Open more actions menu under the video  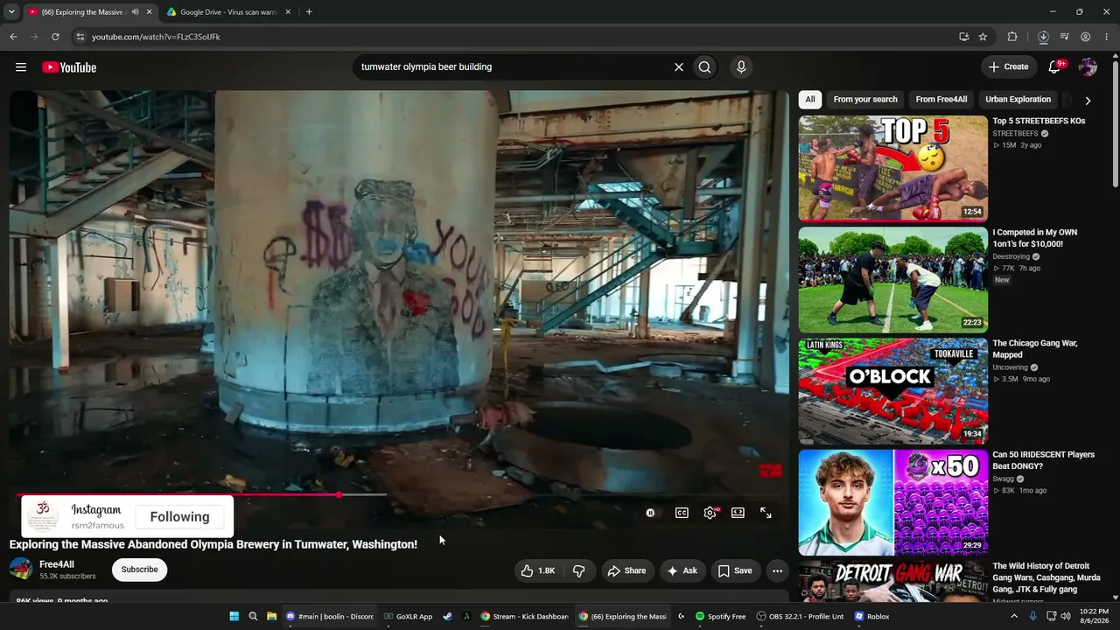click(x=777, y=570)
